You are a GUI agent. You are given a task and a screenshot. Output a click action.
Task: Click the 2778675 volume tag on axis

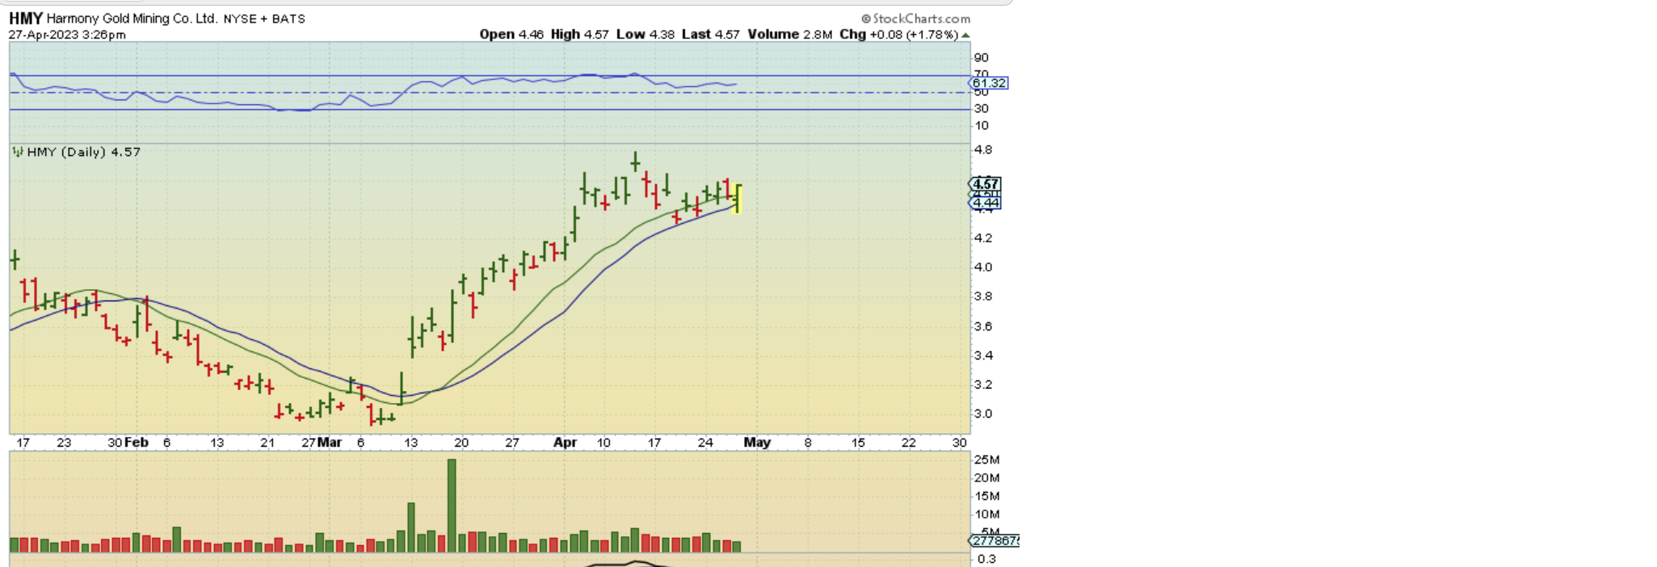tap(994, 540)
